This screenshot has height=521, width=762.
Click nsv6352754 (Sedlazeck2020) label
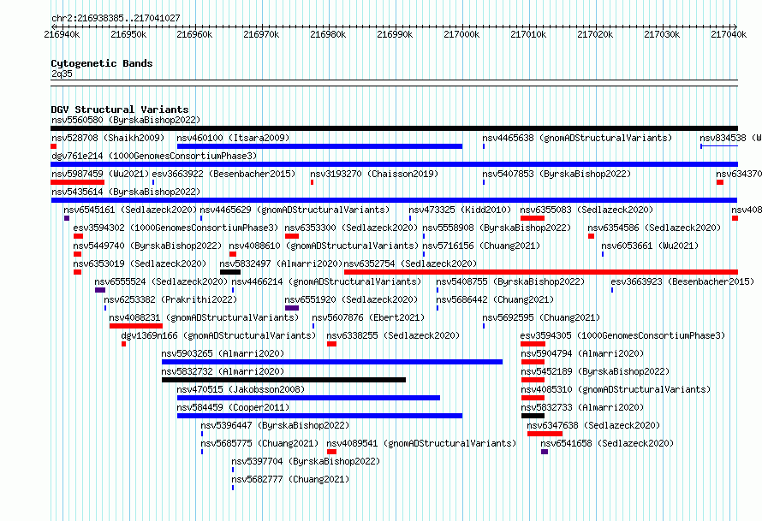tap(410, 263)
